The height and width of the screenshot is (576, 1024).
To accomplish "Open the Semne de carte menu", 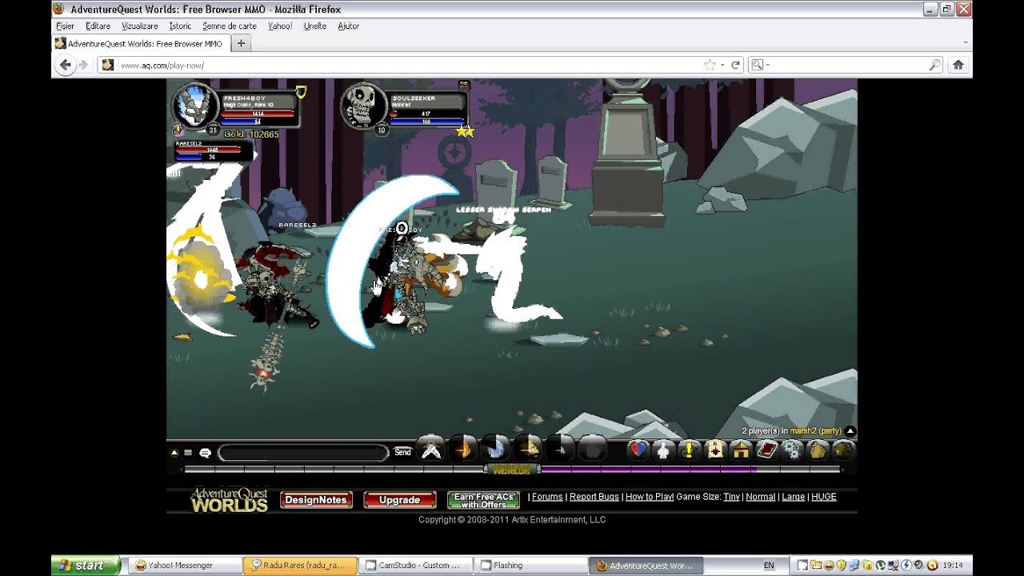I will 230,26.
